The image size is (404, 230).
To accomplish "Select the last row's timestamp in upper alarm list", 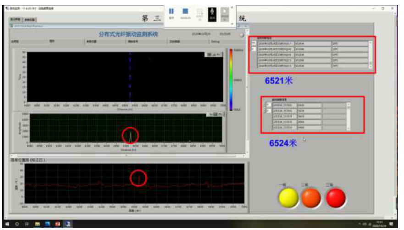I will [276, 66].
